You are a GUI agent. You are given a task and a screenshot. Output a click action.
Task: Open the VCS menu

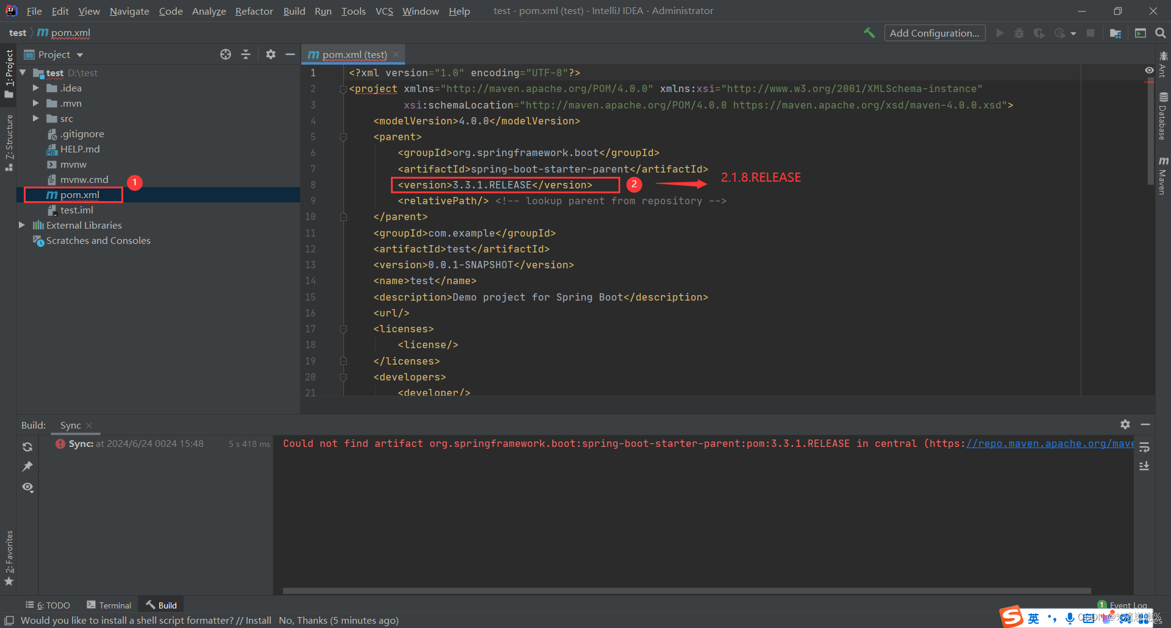click(x=384, y=11)
